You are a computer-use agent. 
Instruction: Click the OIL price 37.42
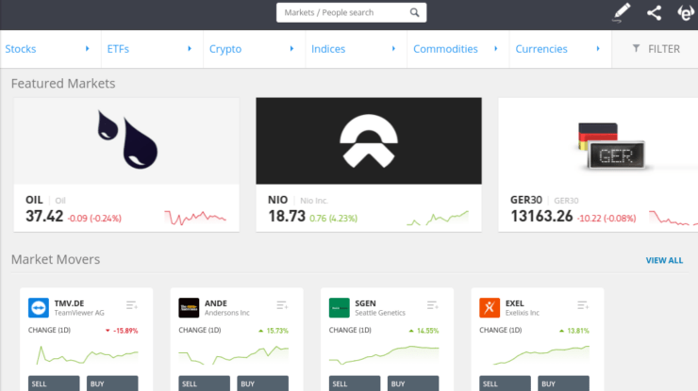[44, 216]
